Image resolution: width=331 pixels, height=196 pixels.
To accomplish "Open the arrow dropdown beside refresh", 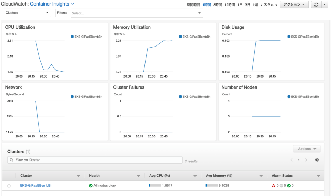I will (325, 4).
